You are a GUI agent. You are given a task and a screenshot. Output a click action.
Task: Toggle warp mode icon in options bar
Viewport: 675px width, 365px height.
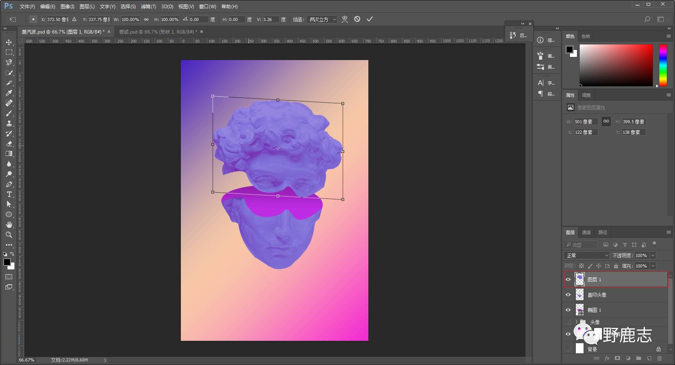pos(345,19)
